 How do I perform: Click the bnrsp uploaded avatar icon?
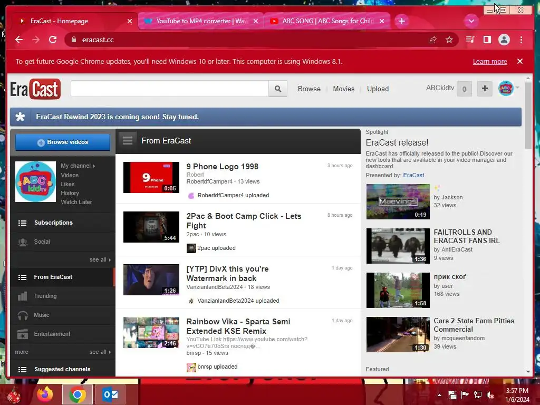[x=191, y=367]
